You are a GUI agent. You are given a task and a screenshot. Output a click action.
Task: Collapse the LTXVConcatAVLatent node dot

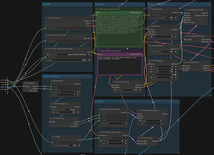tap(138, 138)
